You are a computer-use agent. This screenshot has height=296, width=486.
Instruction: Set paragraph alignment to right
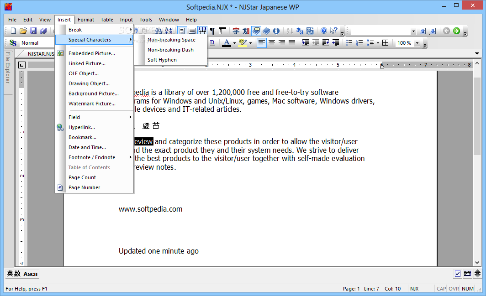coord(282,43)
